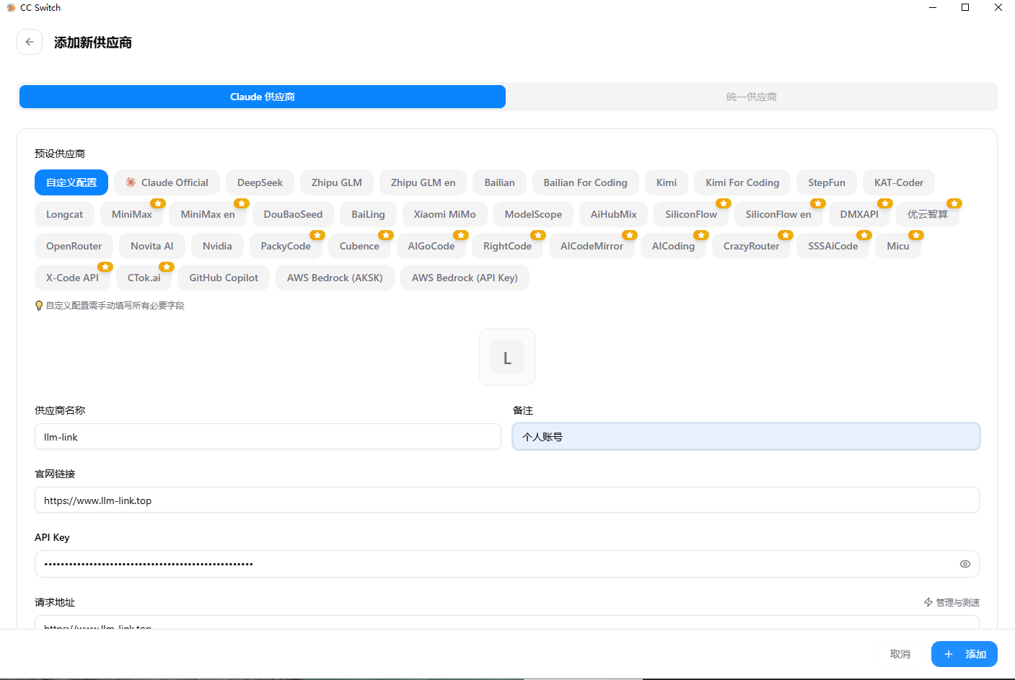Click into the 备注 notes field
Viewport: 1015px width, 680px height.
(x=746, y=436)
